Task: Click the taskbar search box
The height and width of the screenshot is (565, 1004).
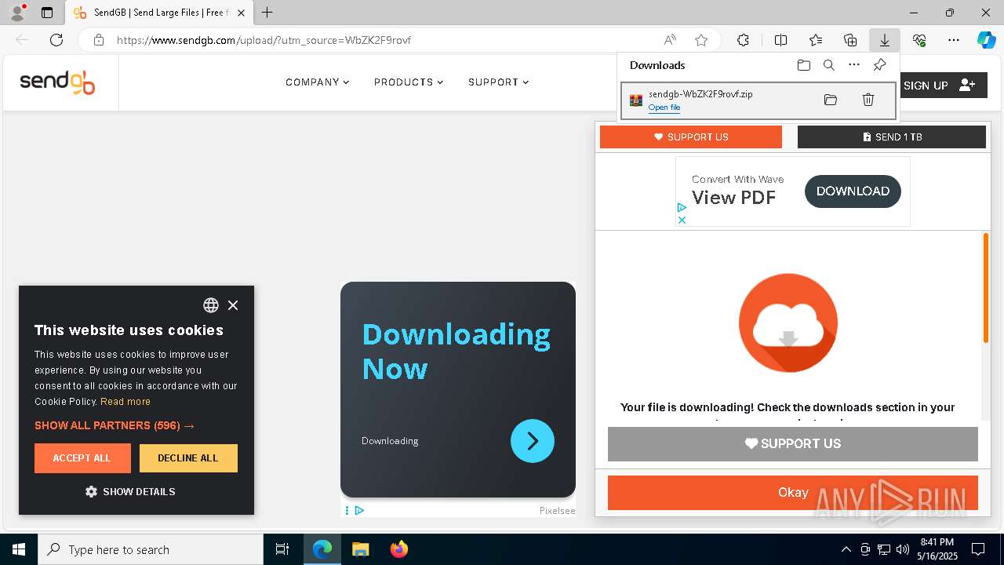Action: 151,549
